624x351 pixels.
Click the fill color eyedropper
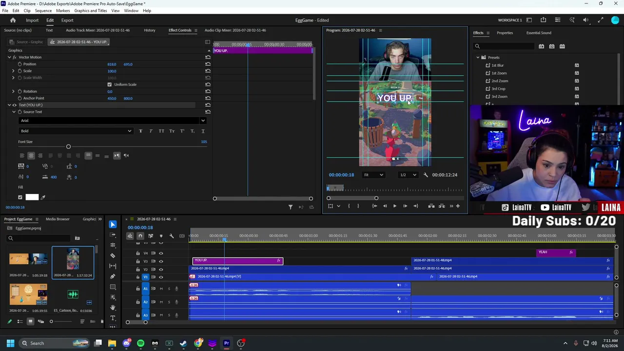43,197
